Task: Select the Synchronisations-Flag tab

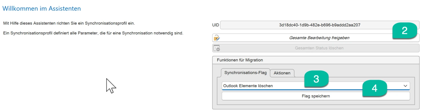Action: (245, 73)
